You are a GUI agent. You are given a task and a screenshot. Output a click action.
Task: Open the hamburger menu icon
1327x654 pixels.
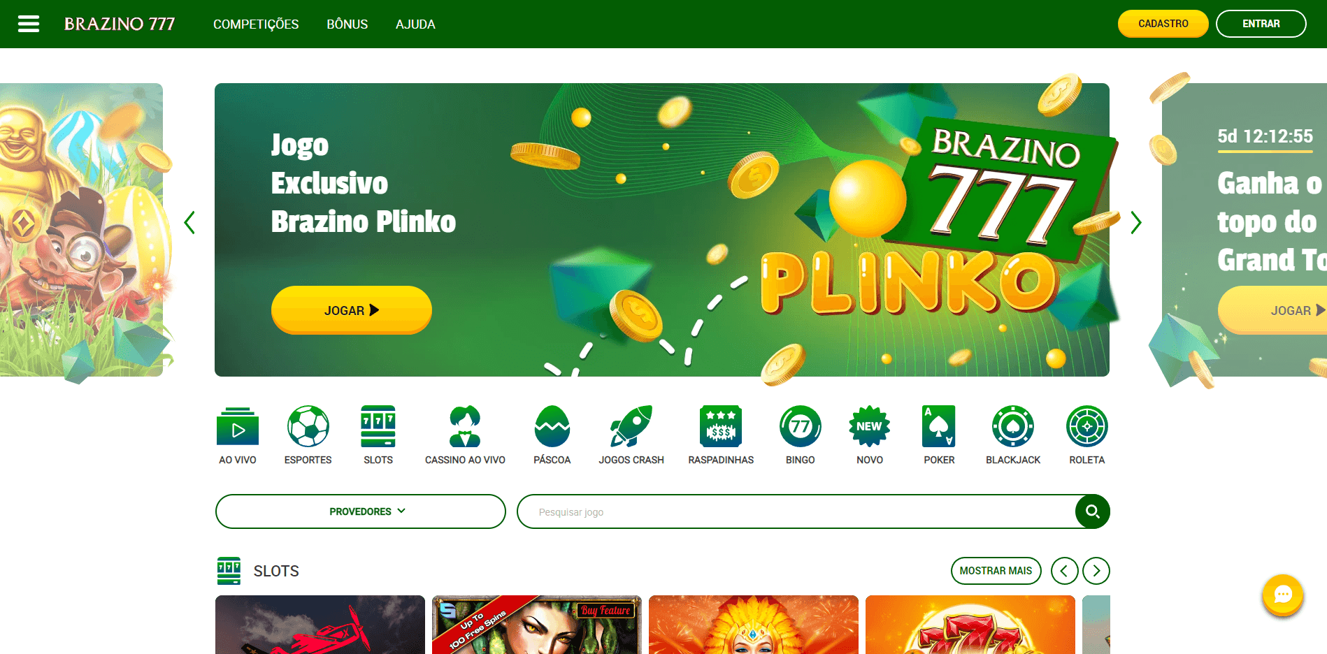[29, 24]
